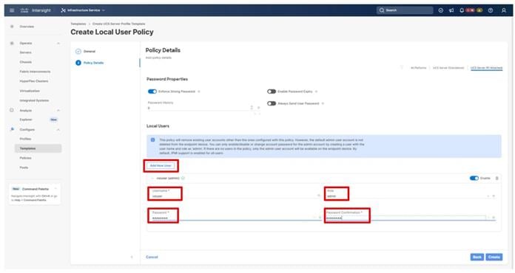The image size is (515, 273).
Task: Open Profiles in the sidebar
Action: [25, 139]
